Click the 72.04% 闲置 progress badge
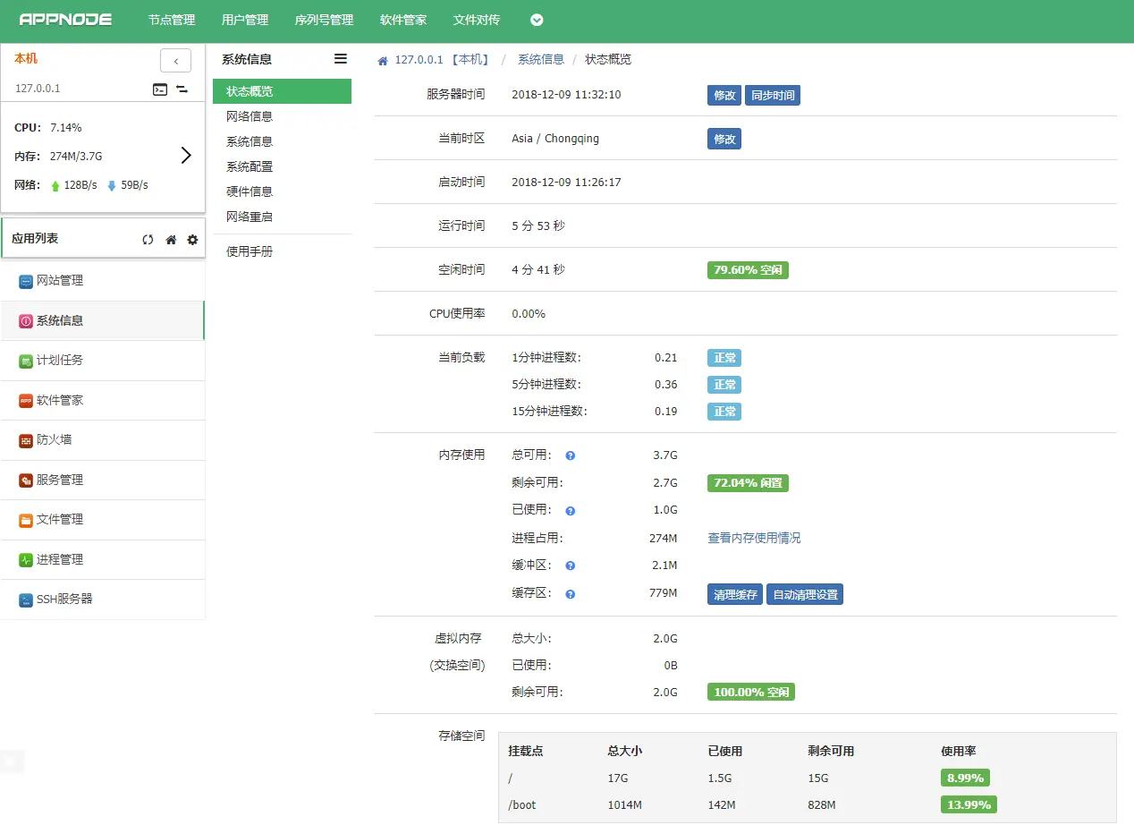 coord(748,482)
